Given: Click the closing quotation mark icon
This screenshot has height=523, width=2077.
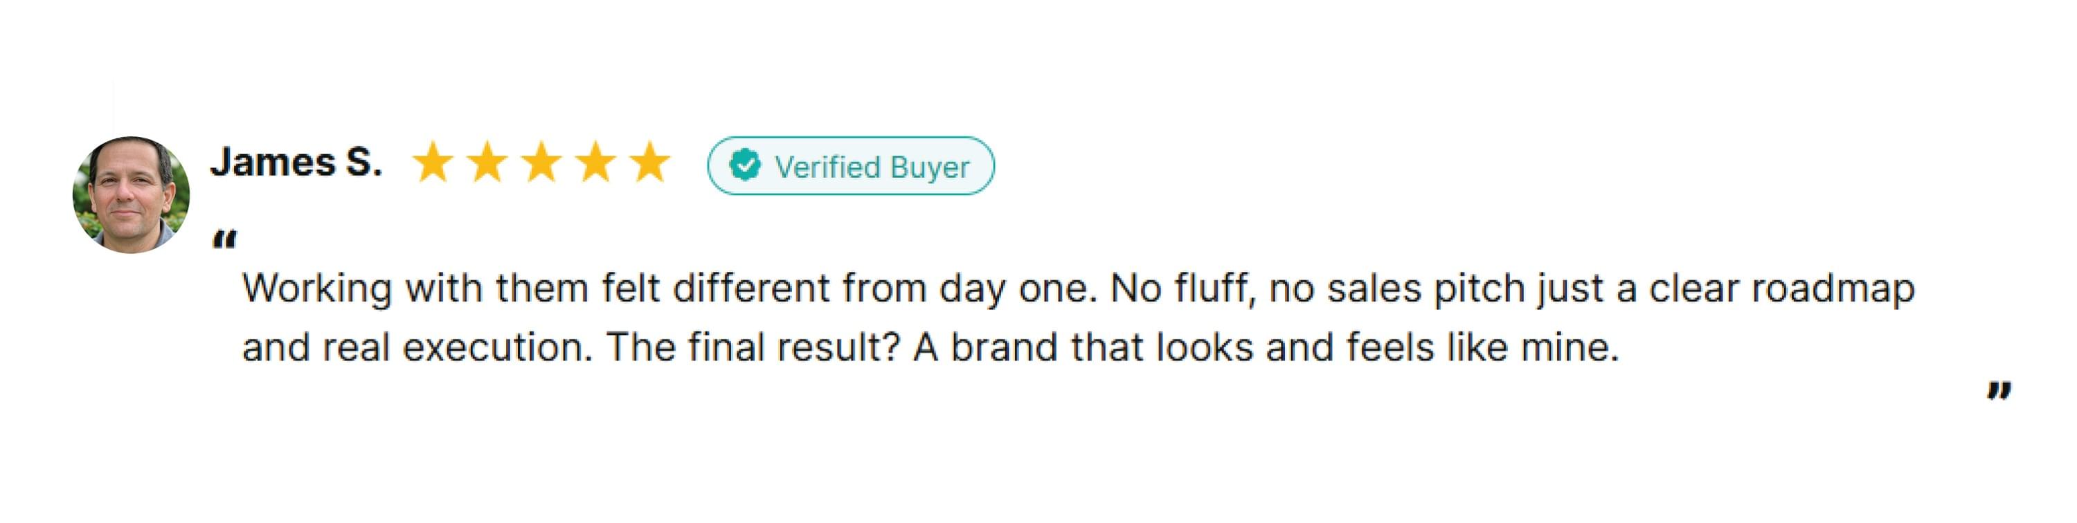Looking at the screenshot, I should (x=1998, y=391).
